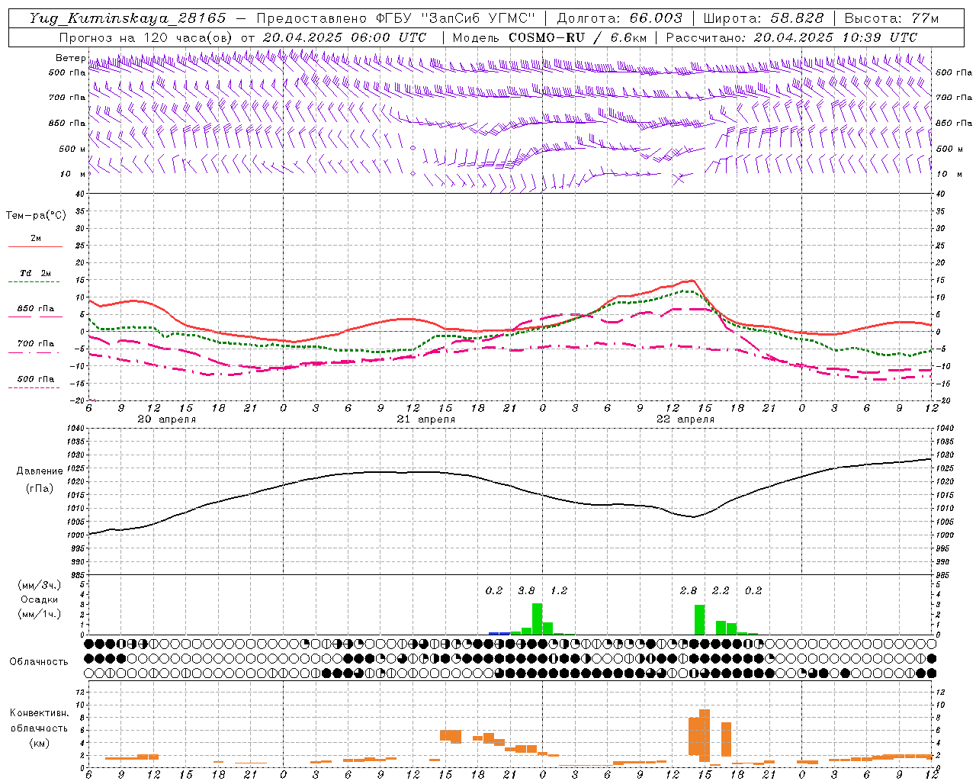
Task: Click the green precipitation bar below '2.8'
Action: (699, 619)
